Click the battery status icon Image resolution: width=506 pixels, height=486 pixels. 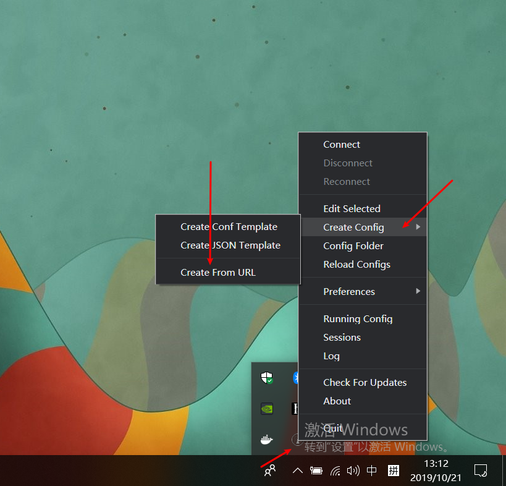316,471
